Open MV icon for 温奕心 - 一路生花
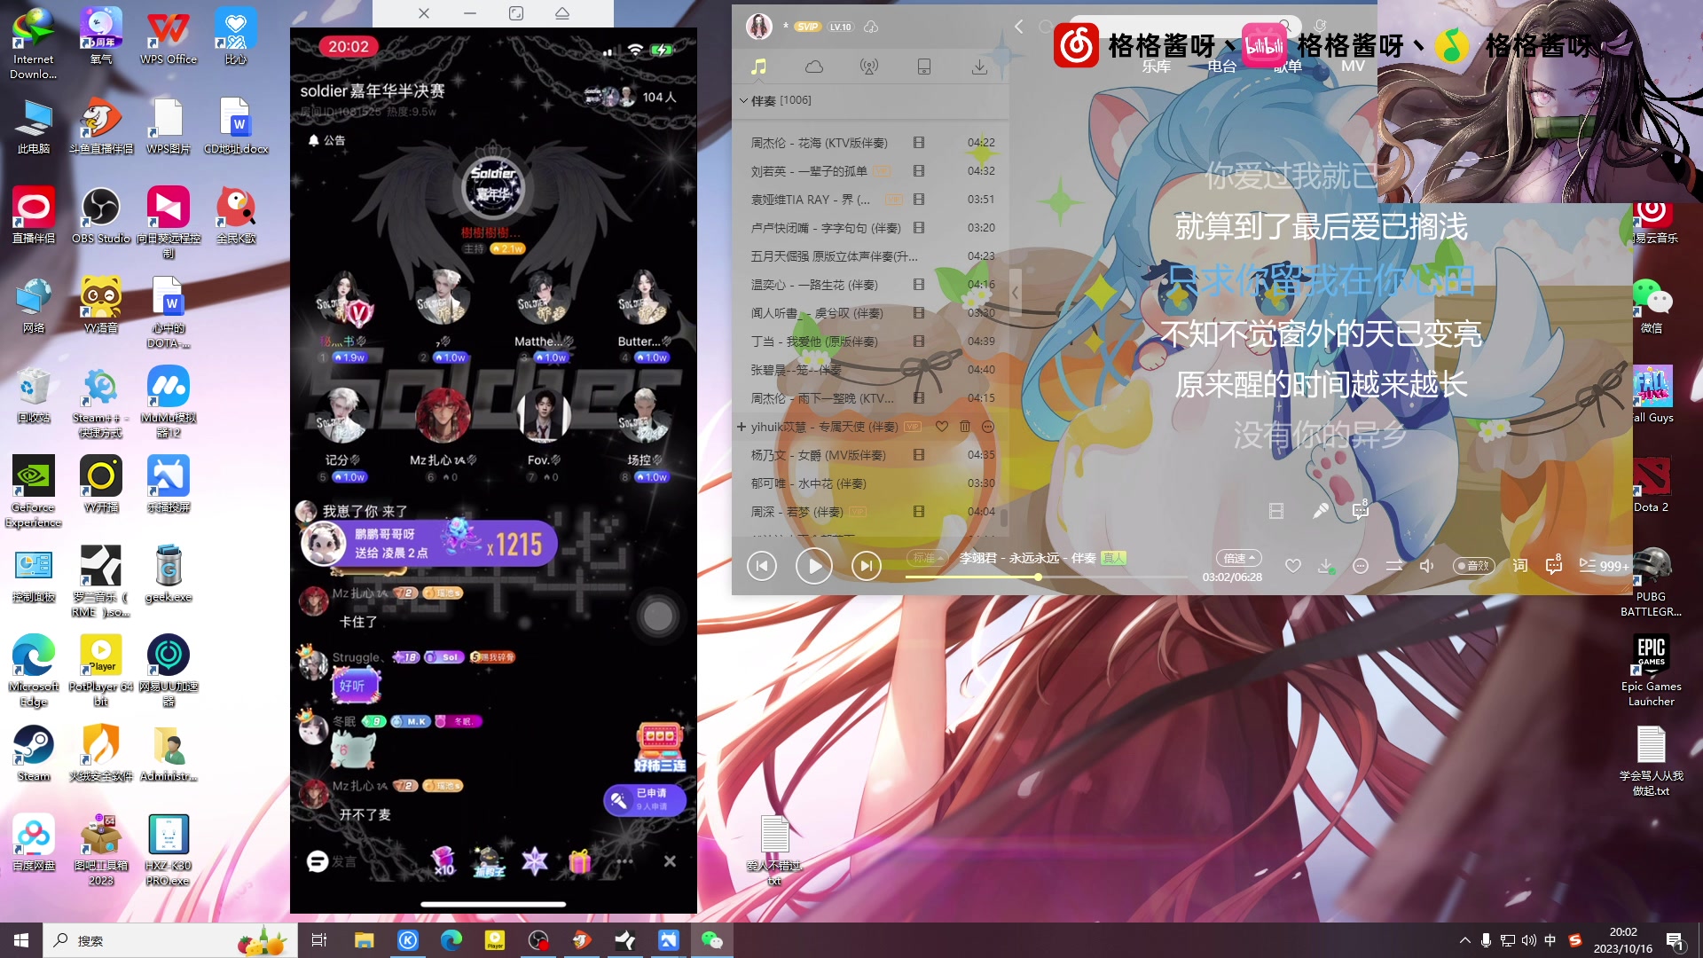1703x958 pixels. [919, 285]
